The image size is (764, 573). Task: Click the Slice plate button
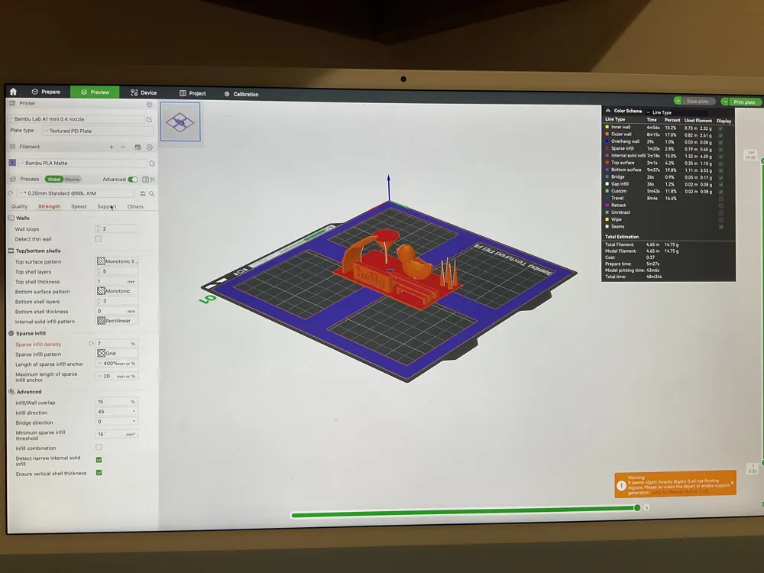tap(697, 100)
